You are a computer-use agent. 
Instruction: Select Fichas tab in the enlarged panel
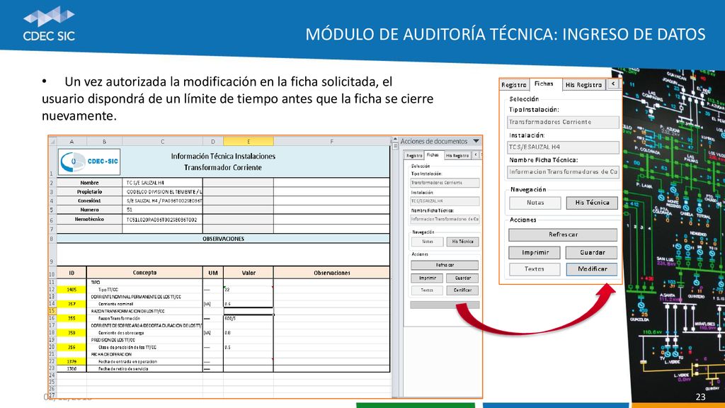(544, 84)
